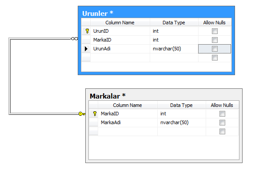Image resolution: width=255 pixels, height=171 pixels.
Task: Click the row selector beside MarkaID in Urunler
Action: coord(86,40)
